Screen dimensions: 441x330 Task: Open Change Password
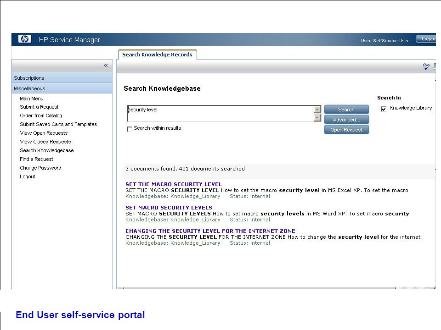point(40,168)
